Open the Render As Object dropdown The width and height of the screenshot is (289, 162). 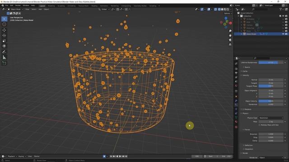click(271, 157)
